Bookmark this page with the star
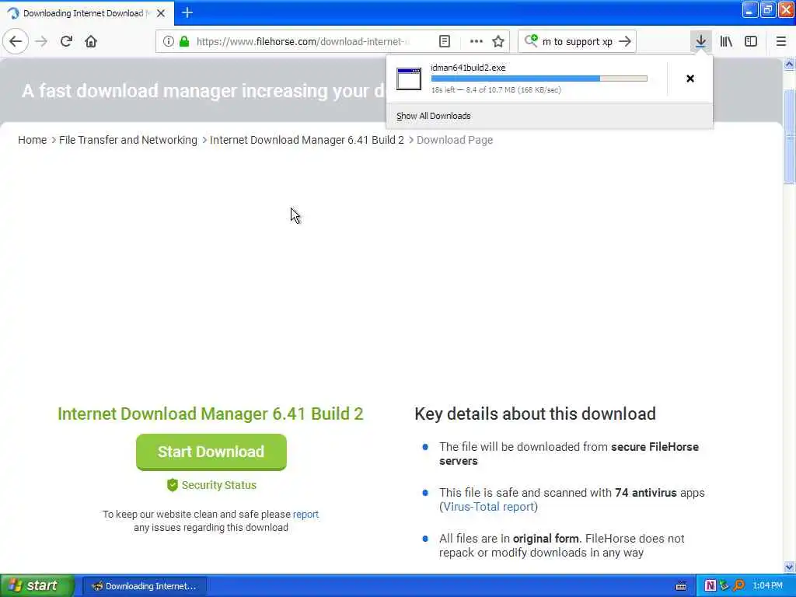This screenshot has width=796, height=597. coord(498,41)
